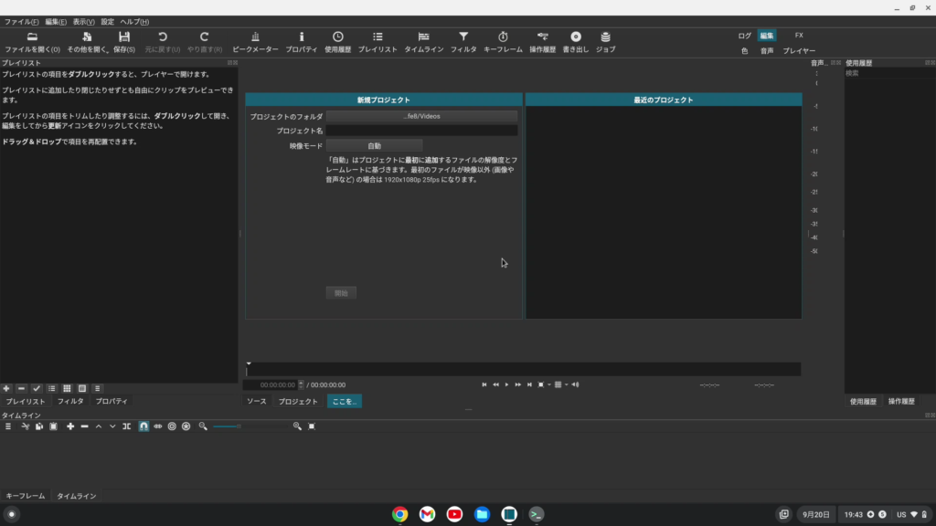Screen dimensions: 936x526
Task: Open the playlist hamburger menu icon
Action: pos(97,388)
